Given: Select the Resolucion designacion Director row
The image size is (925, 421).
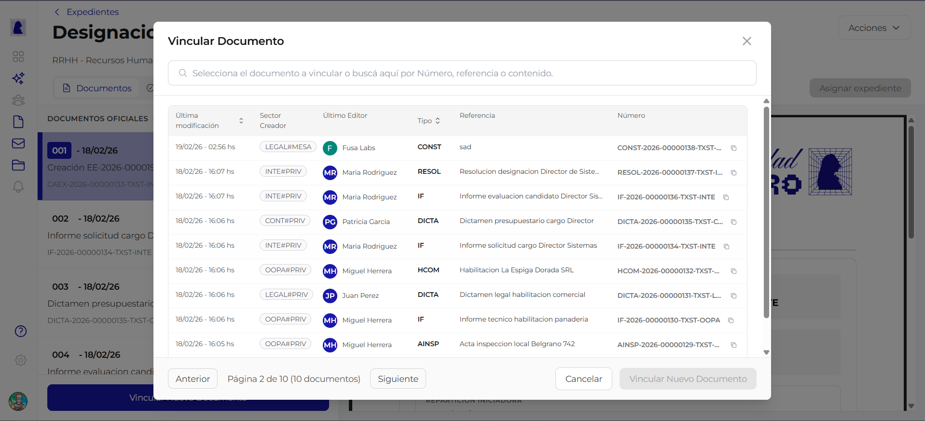Looking at the screenshot, I should [x=529, y=172].
